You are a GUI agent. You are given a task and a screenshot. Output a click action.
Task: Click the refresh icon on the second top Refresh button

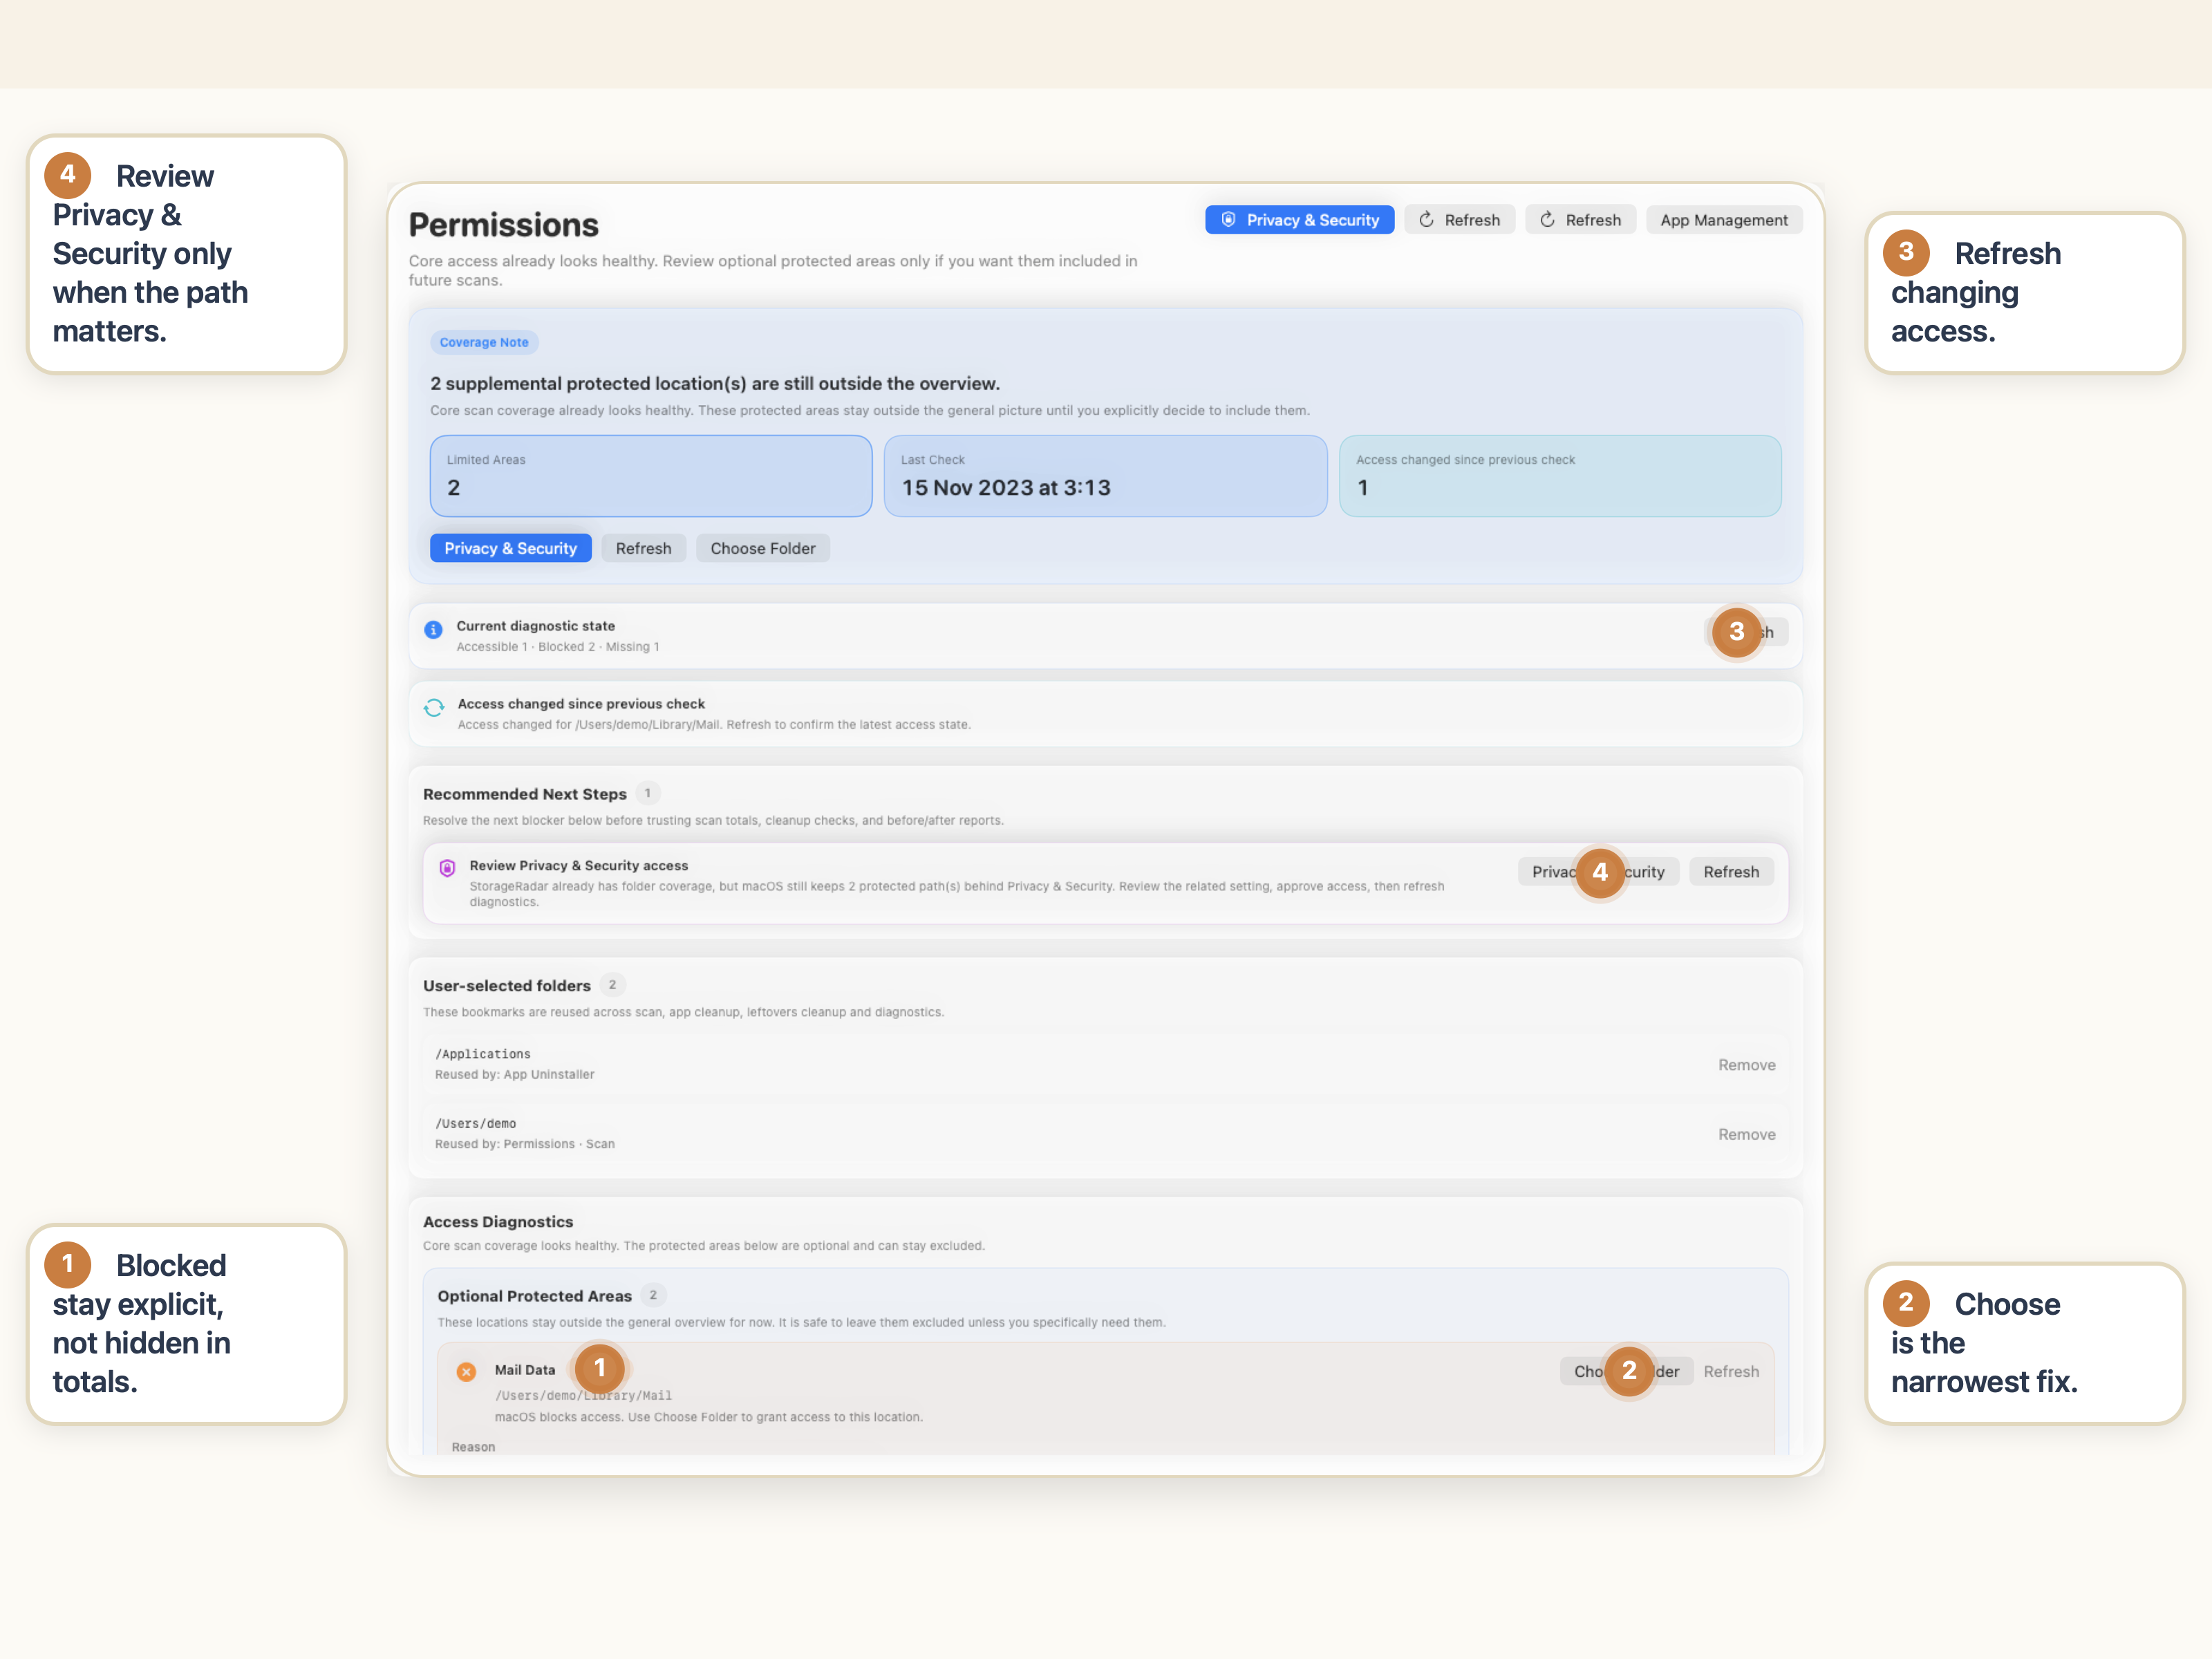[x=1547, y=219]
